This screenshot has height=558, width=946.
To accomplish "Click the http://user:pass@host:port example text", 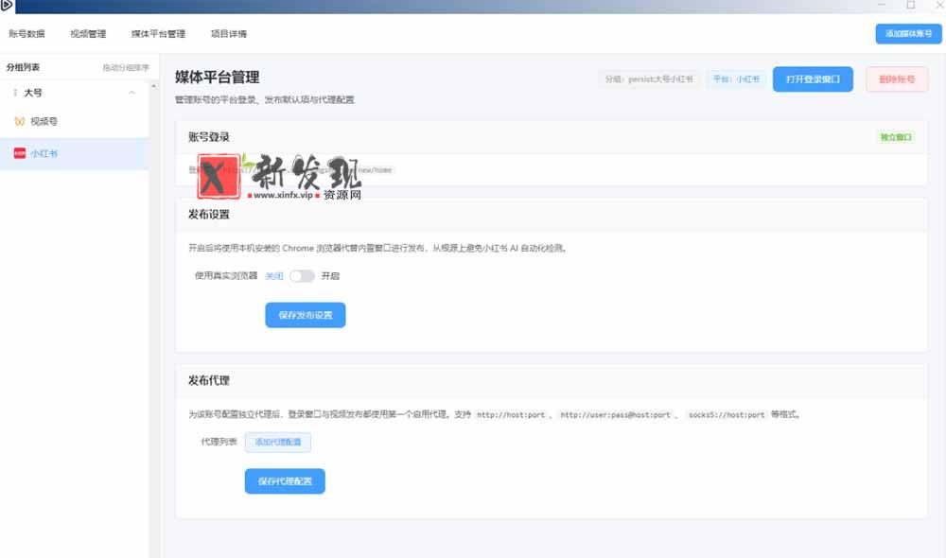I will tap(616, 415).
